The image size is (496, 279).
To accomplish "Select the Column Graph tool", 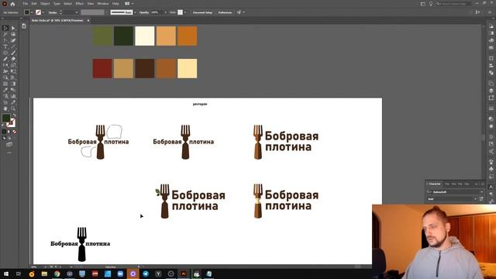I will [x=13, y=96].
